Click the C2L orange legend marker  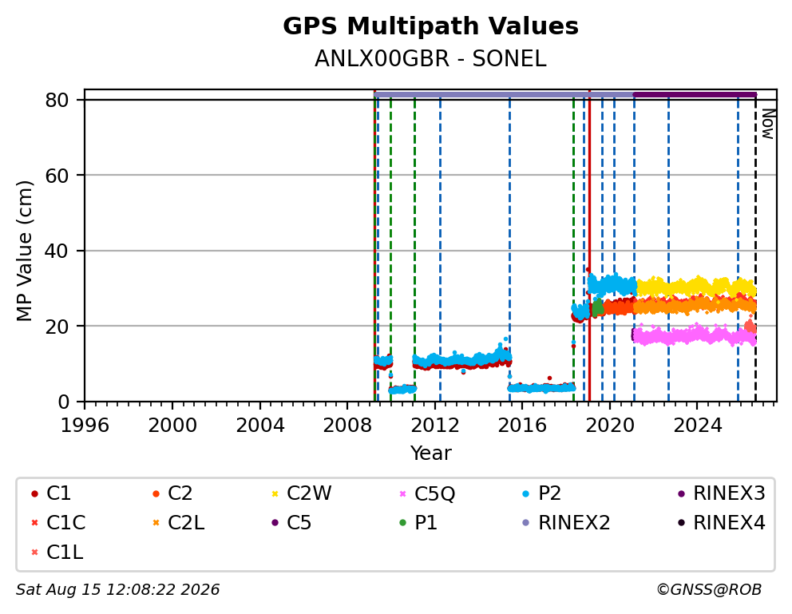point(156,523)
